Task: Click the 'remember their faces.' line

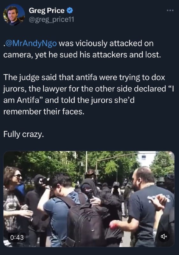Action: click(x=44, y=112)
